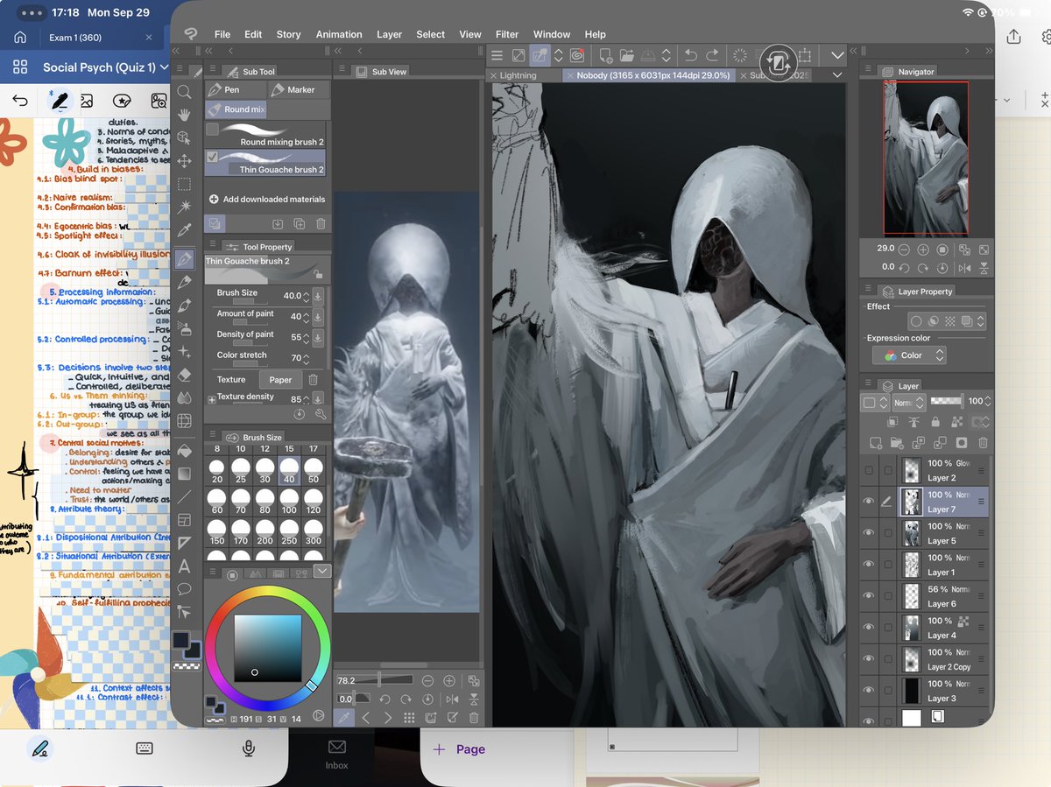Select the Fill bucket tool

pyautogui.click(x=184, y=450)
